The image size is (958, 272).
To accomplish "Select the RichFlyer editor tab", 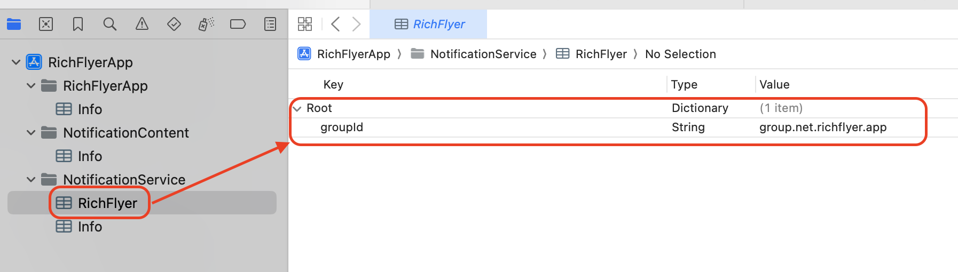I will coord(428,24).
